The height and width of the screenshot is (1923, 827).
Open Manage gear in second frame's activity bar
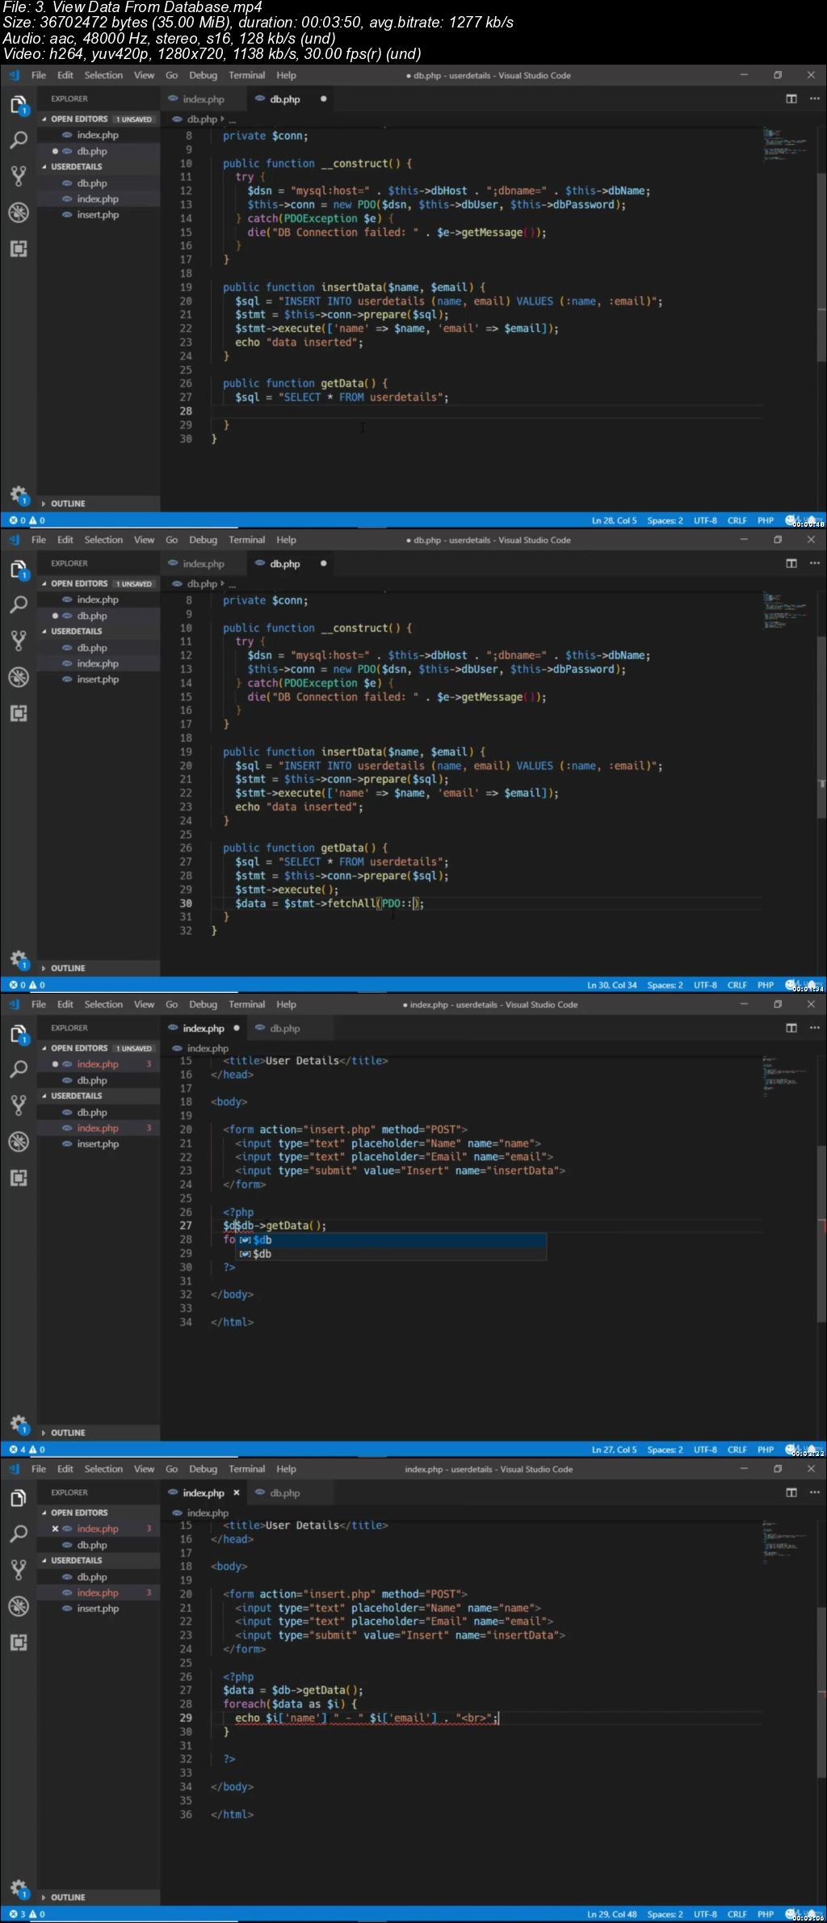click(x=19, y=959)
